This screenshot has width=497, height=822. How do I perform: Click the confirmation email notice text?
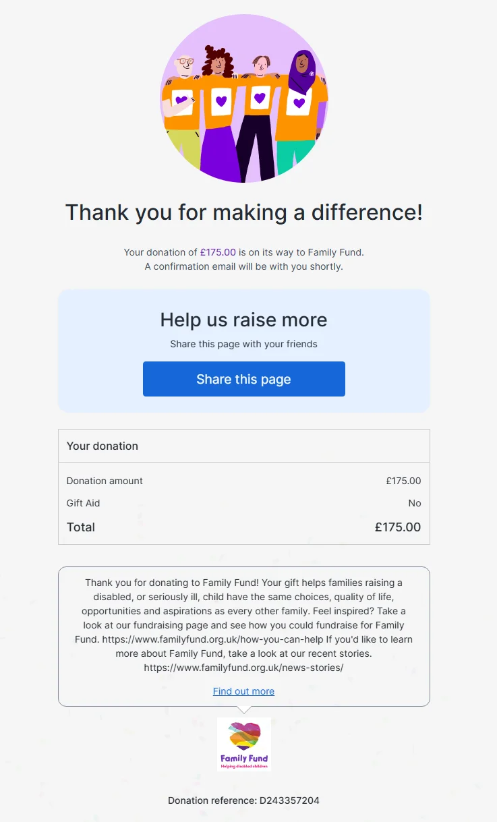point(243,266)
